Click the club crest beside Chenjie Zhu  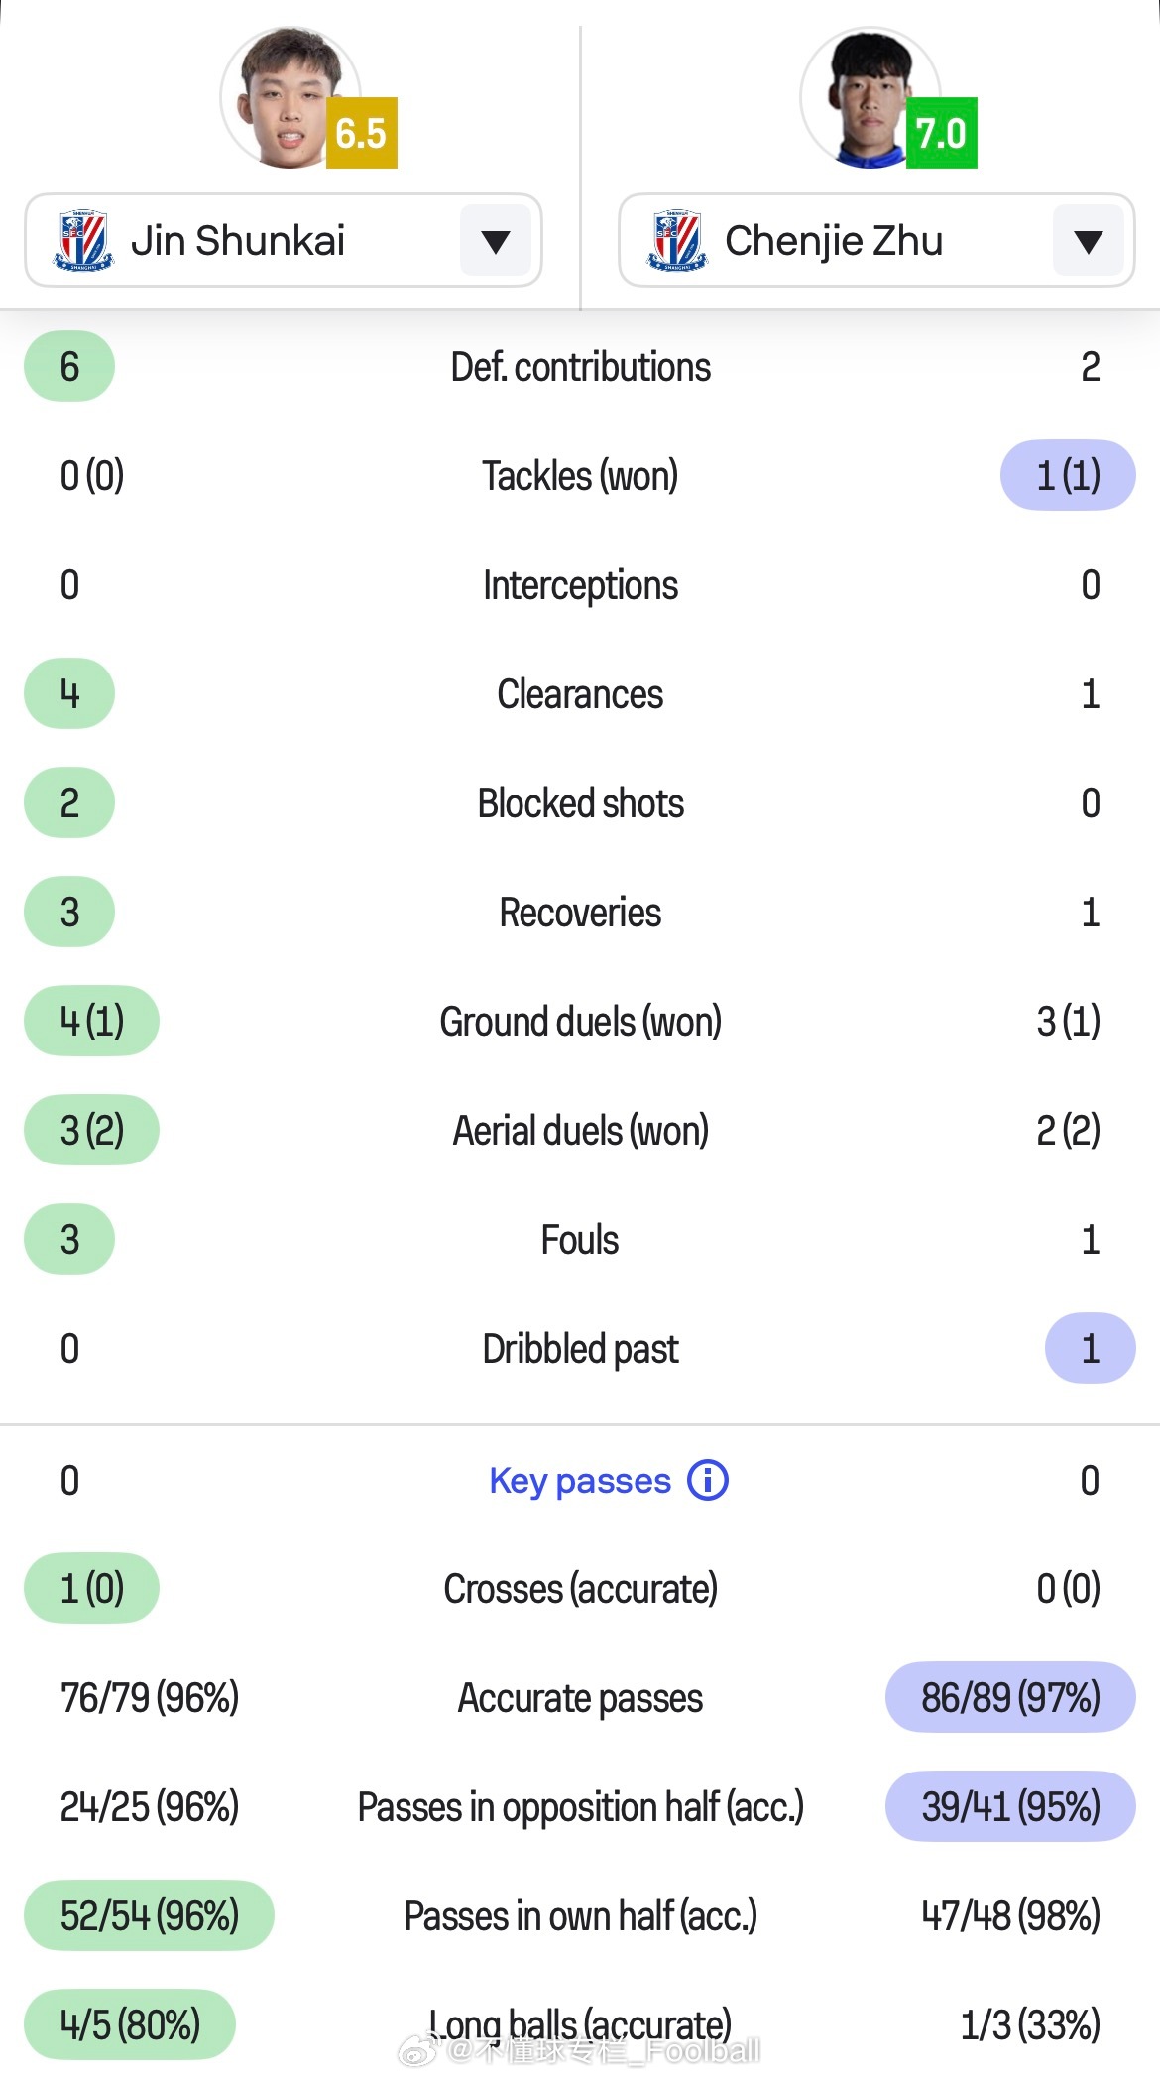click(677, 240)
